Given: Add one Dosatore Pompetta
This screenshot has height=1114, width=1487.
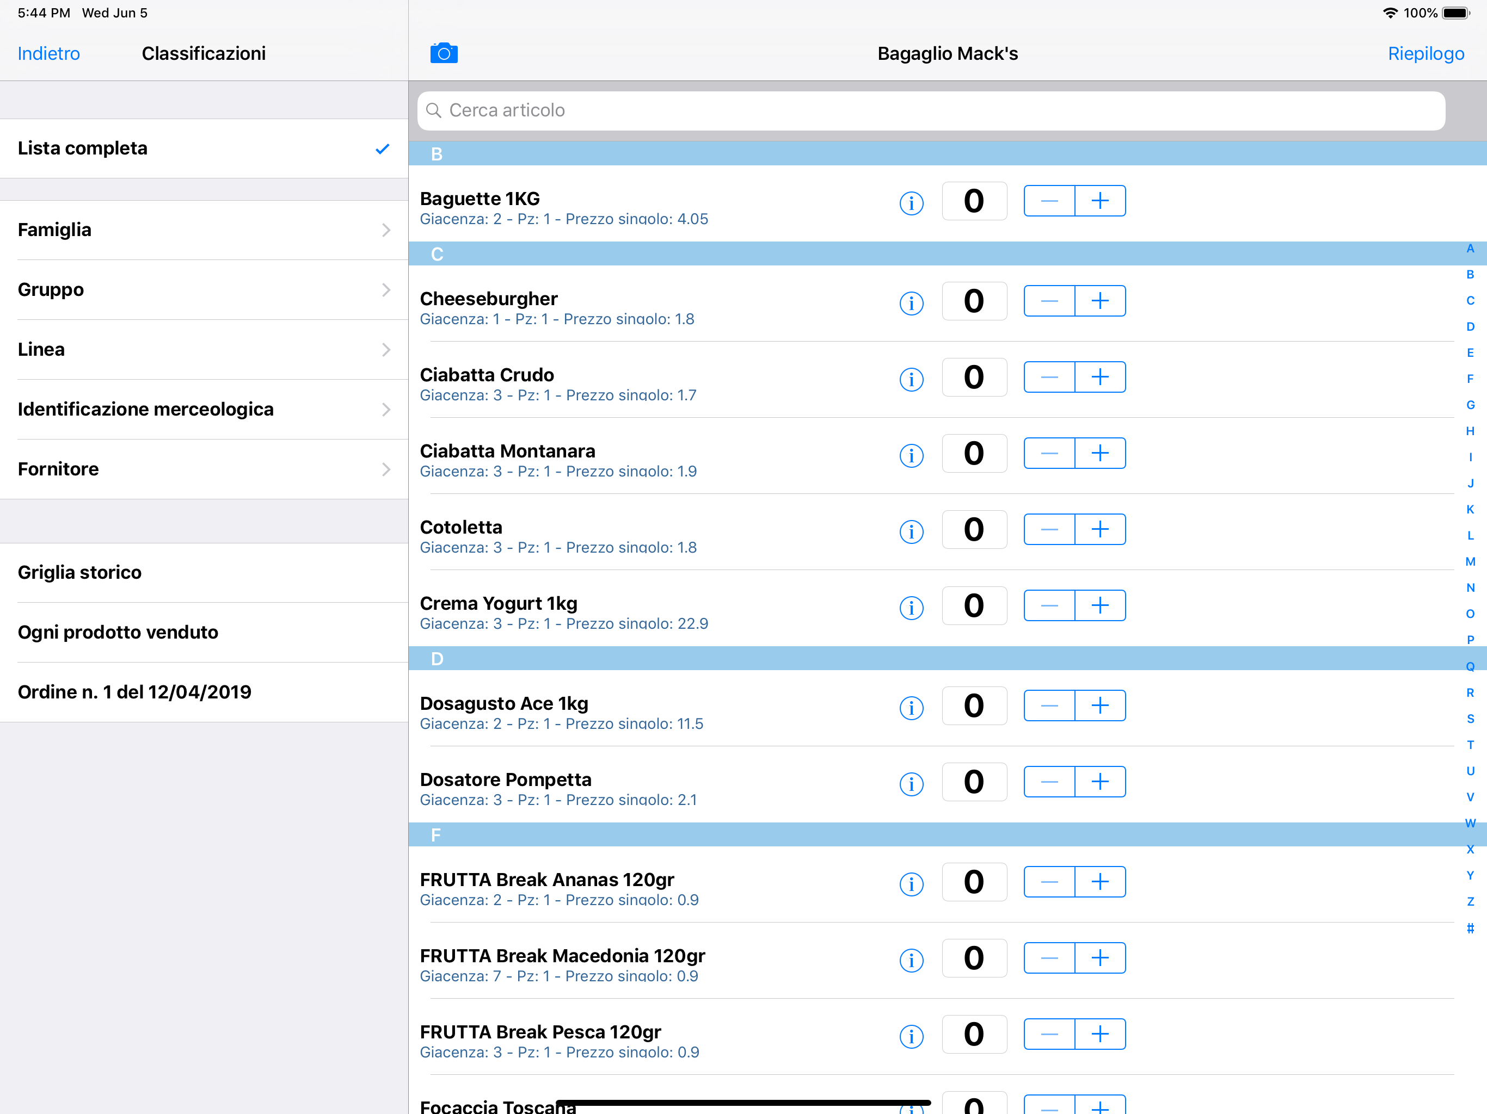Looking at the screenshot, I should 1100,782.
